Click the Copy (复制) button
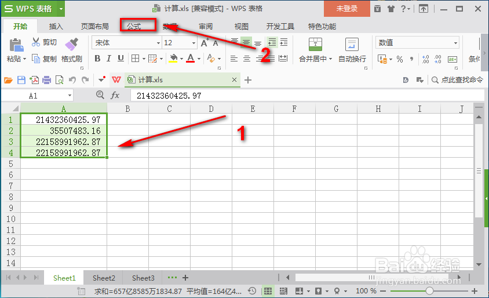Viewport: 489px width, 298px height. coord(44,59)
